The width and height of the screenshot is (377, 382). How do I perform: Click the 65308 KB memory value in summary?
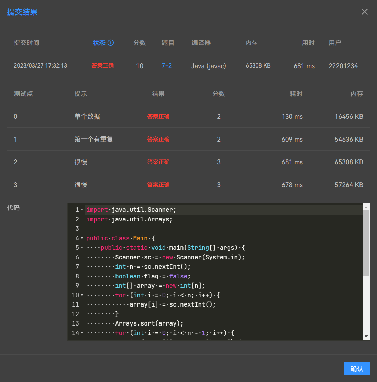(x=258, y=65)
